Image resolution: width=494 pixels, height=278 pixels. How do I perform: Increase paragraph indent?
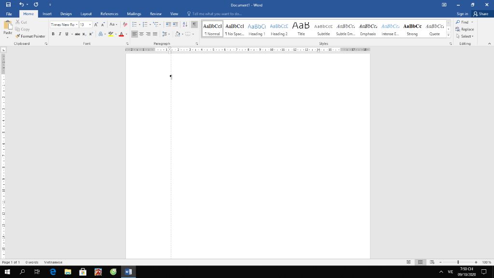(x=176, y=25)
